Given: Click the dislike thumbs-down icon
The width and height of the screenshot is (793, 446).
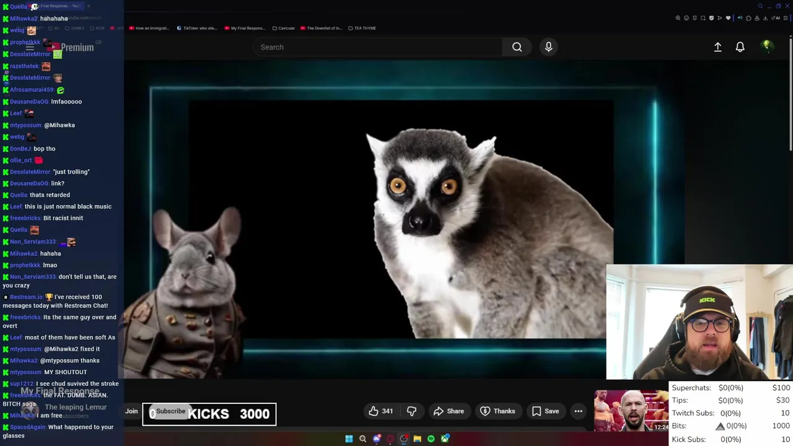Looking at the screenshot, I should point(411,411).
